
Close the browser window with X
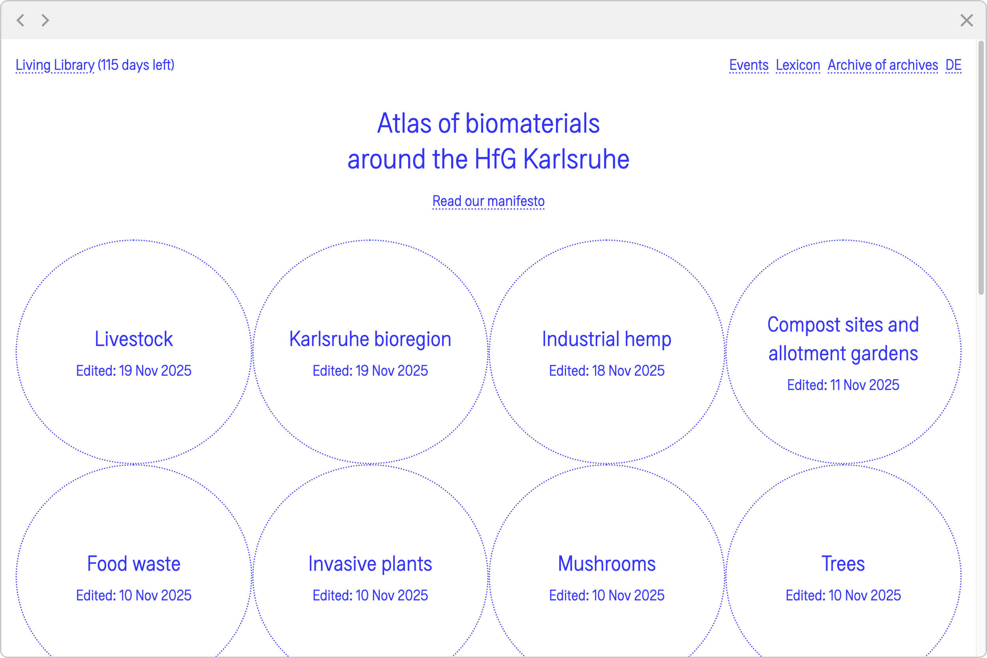coord(966,20)
